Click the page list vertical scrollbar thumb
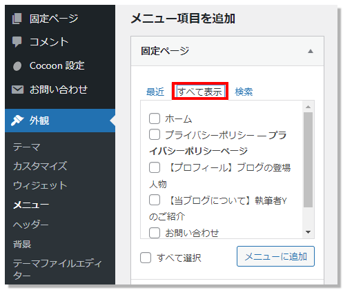 click(x=308, y=160)
